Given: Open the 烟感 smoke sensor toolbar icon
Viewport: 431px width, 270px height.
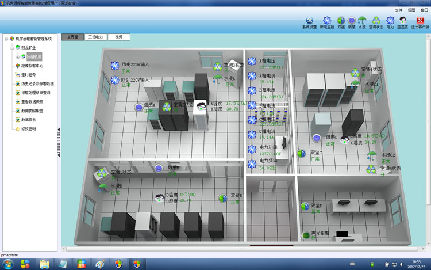Looking at the screenshot, I should point(351,21).
